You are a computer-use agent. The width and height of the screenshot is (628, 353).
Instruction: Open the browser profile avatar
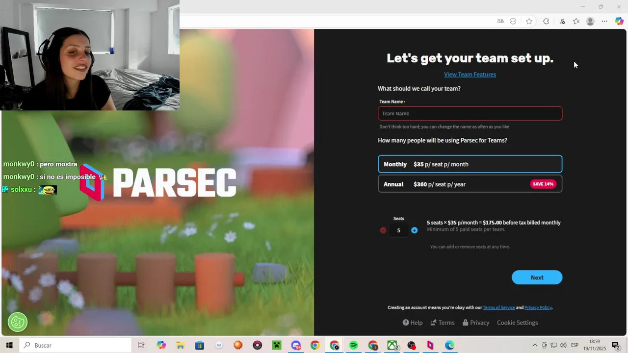point(590,21)
